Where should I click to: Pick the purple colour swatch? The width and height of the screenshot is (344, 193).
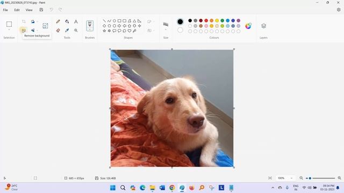tap(238, 20)
